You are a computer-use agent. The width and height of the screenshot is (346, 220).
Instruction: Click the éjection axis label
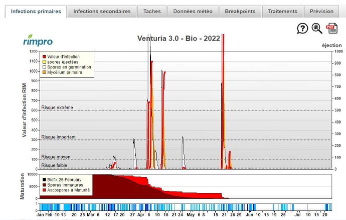(331, 45)
